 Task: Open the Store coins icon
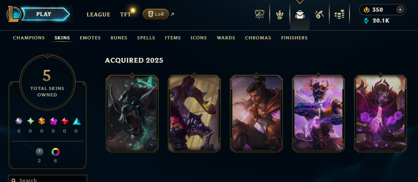(x=339, y=14)
